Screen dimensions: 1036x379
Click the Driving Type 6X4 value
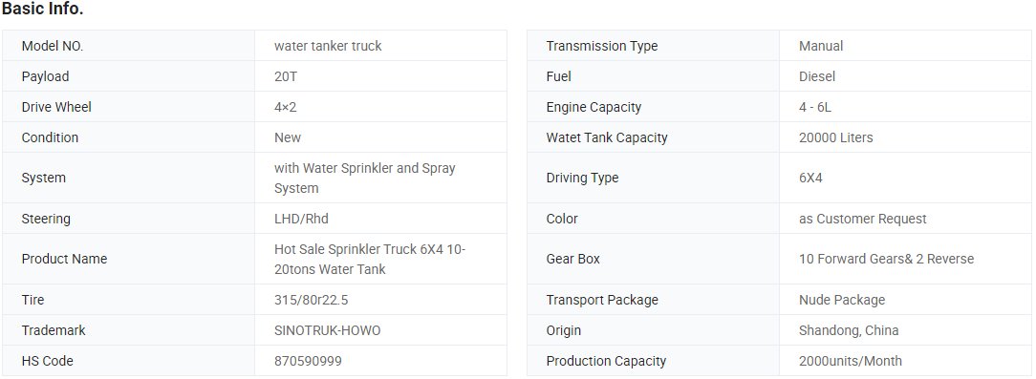810,178
